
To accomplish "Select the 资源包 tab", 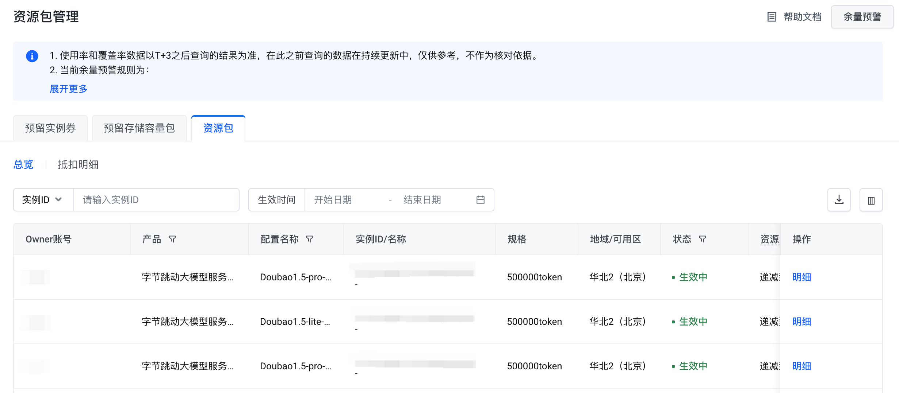I will point(218,128).
